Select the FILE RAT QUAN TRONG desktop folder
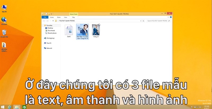 pos(4,47)
